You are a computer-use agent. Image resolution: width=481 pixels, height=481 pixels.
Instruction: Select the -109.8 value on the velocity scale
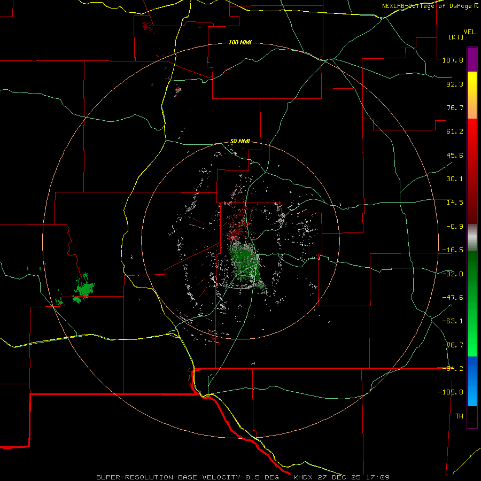[x=451, y=392]
